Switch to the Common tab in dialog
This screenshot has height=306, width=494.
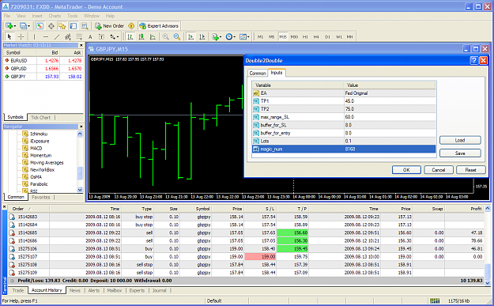click(258, 73)
